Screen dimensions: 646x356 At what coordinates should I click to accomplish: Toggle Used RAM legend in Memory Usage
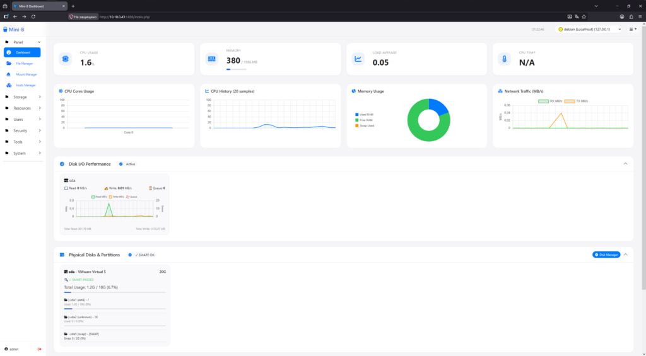click(364, 115)
